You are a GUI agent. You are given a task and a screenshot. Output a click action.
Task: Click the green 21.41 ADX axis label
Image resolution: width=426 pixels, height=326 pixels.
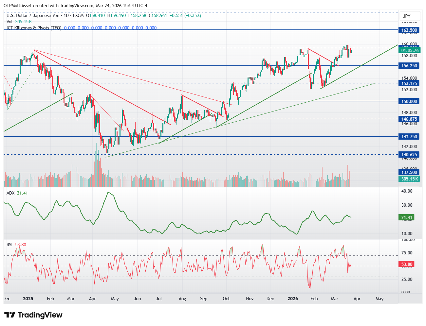(x=406, y=217)
